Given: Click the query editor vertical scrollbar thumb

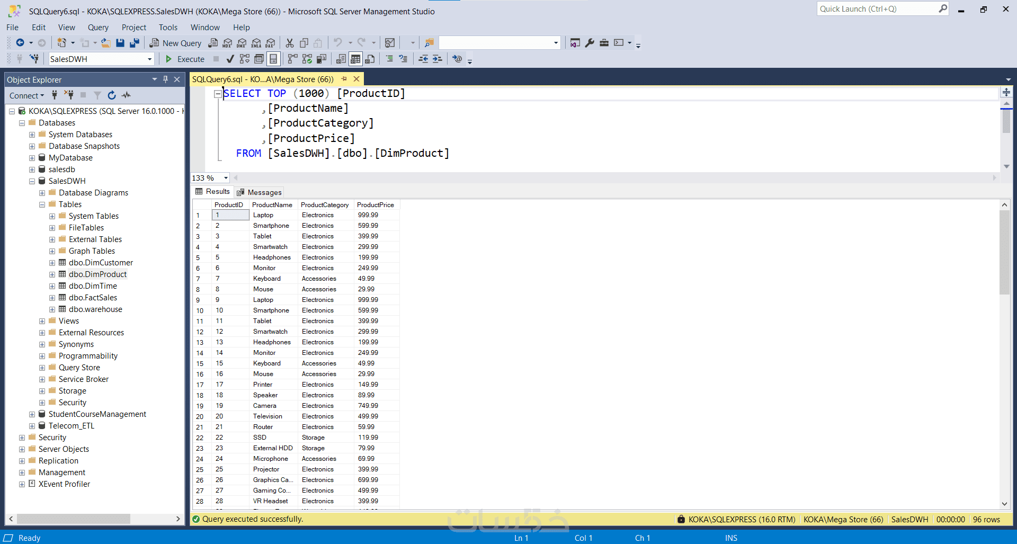Looking at the screenshot, I should 1006,121.
